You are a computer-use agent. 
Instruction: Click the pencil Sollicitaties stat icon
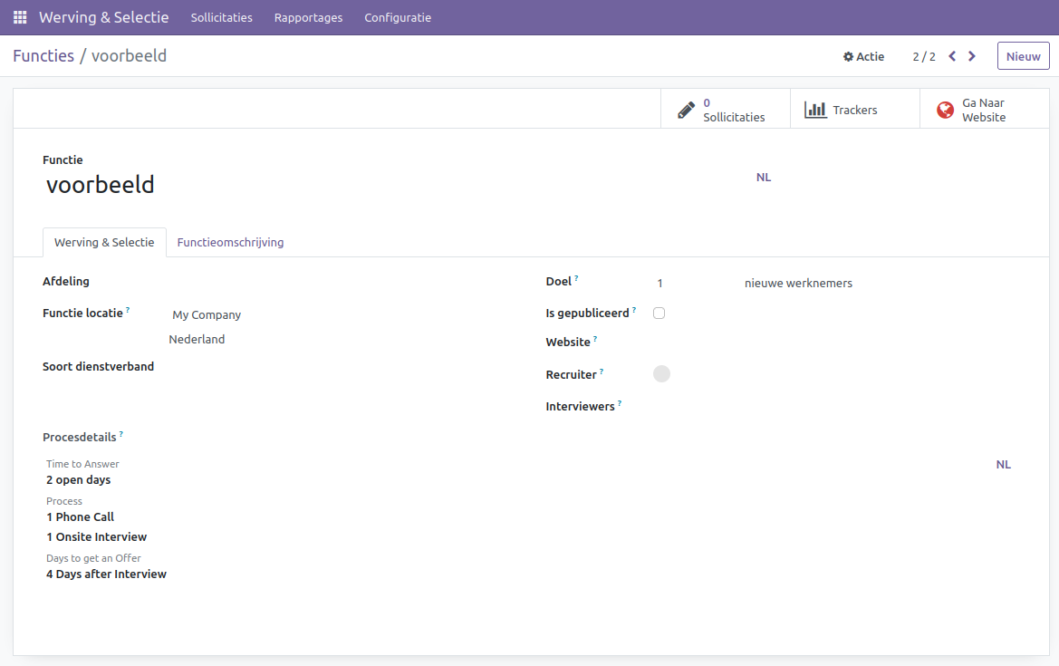[x=687, y=110]
